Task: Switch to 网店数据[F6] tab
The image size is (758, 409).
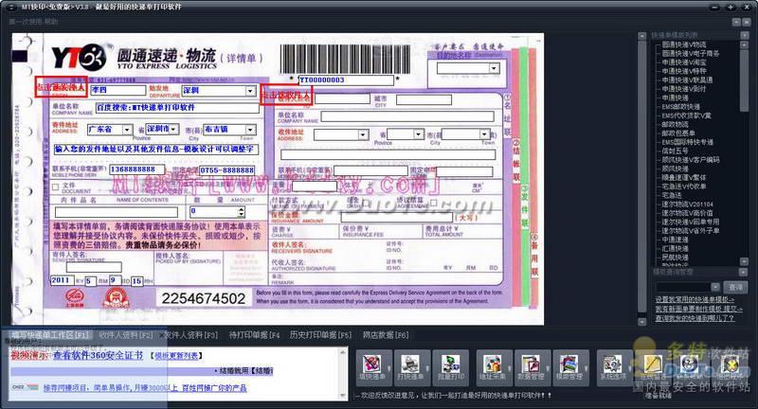Action: pos(386,334)
